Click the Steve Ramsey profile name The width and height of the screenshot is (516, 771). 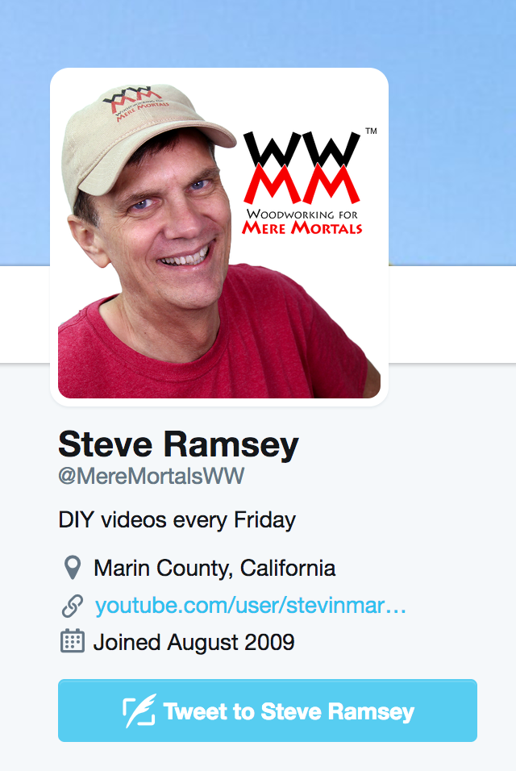click(x=178, y=444)
